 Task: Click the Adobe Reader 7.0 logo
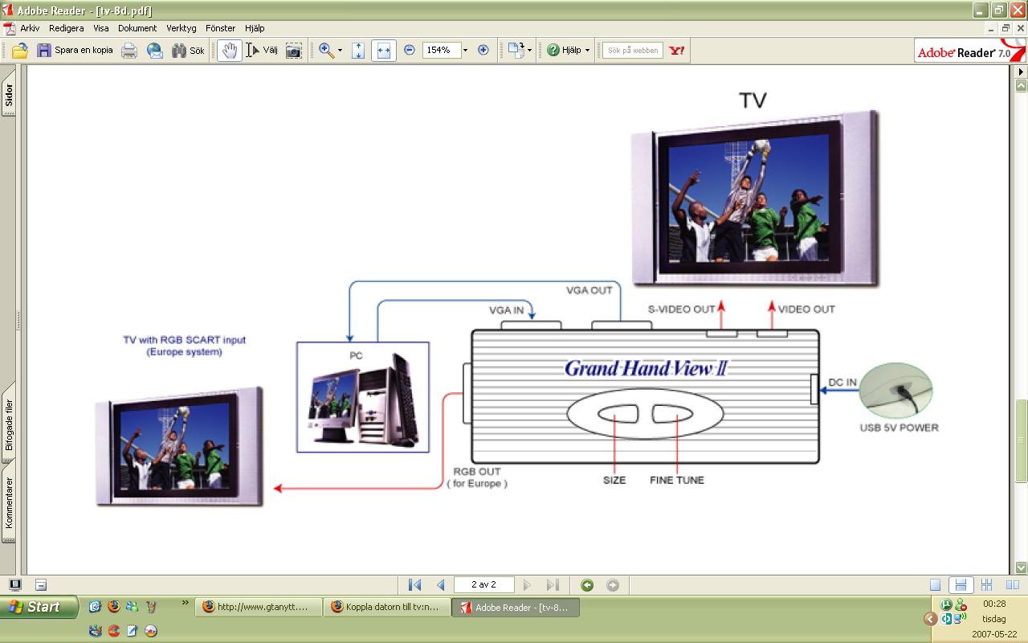click(x=969, y=52)
